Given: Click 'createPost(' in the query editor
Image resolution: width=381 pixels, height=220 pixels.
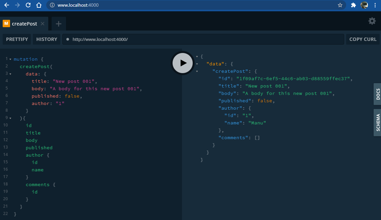Looking at the screenshot, I should (x=36, y=66).
